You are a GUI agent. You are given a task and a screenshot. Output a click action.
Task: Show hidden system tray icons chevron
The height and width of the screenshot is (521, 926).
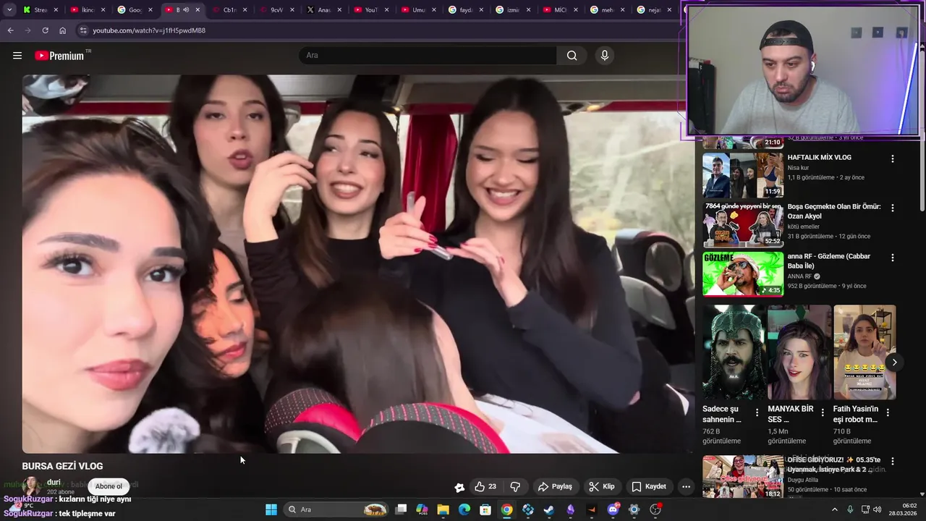coord(835,509)
